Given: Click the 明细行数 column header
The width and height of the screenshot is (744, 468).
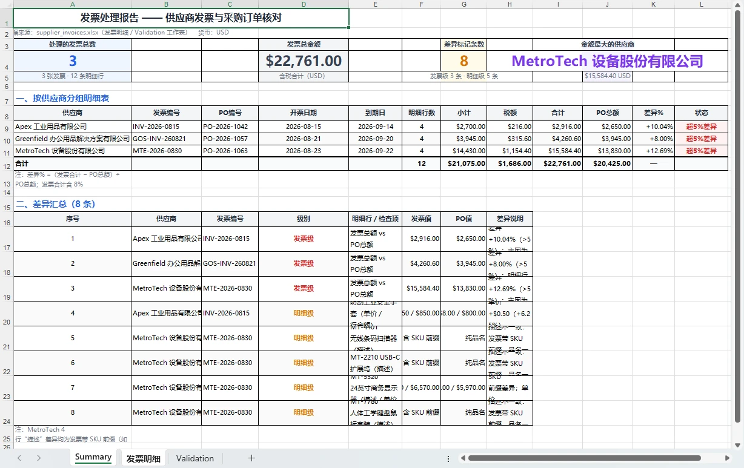Looking at the screenshot, I should pyautogui.click(x=422, y=113).
